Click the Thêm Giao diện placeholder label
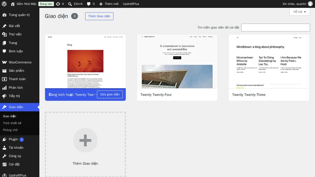315x177 pixels. 85,164
